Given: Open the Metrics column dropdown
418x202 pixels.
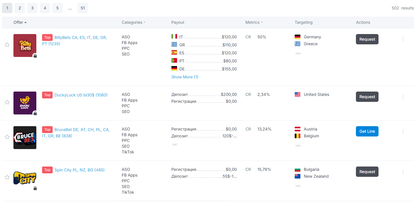Looking at the screenshot, I should point(254,22).
